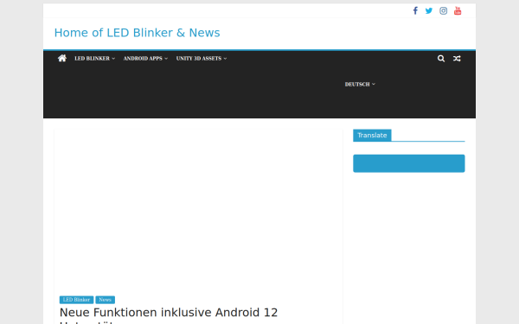Expand the LED Blinker menu
The height and width of the screenshot is (324, 519).
[x=94, y=59]
